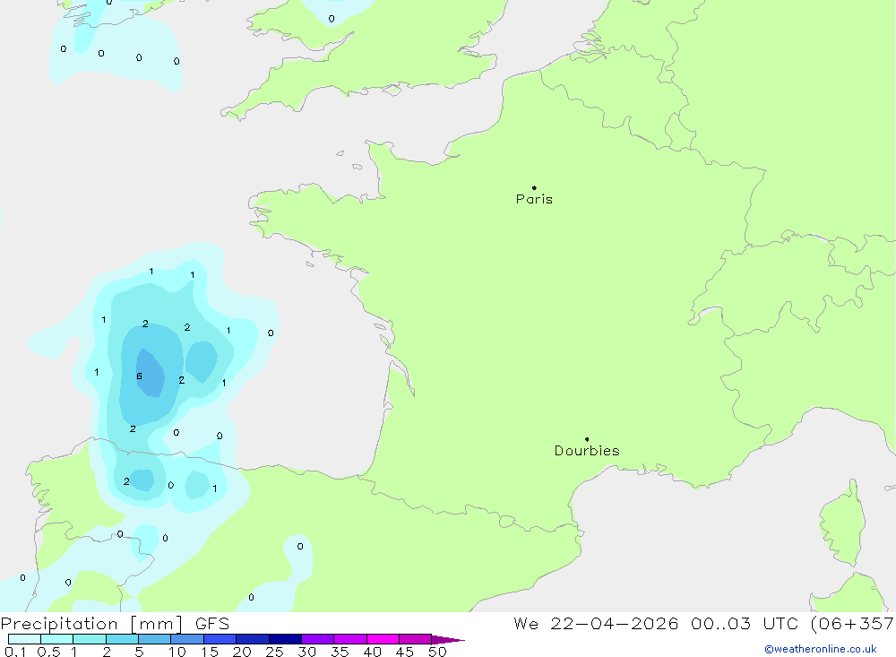Click the precipitation value 6 on the map
The width and height of the screenshot is (896, 657).
139,376
